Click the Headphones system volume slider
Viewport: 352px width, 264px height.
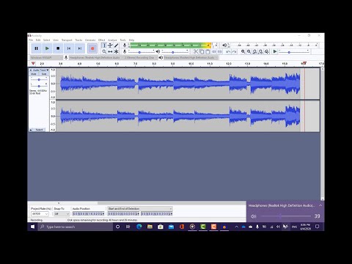[x=285, y=216]
